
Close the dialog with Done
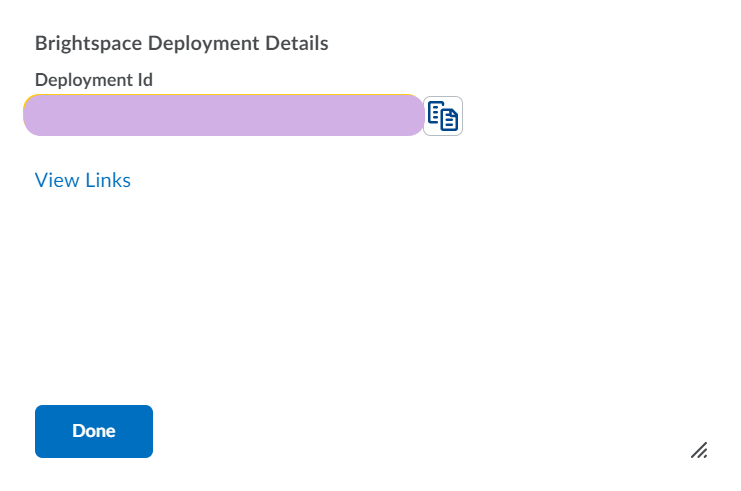coord(94,431)
